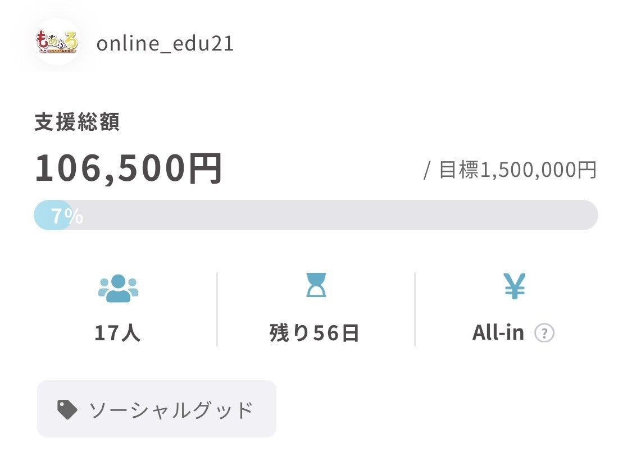Click the tag icon beside ソーシャルグッド
The width and height of the screenshot is (632, 461).
coord(67,410)
